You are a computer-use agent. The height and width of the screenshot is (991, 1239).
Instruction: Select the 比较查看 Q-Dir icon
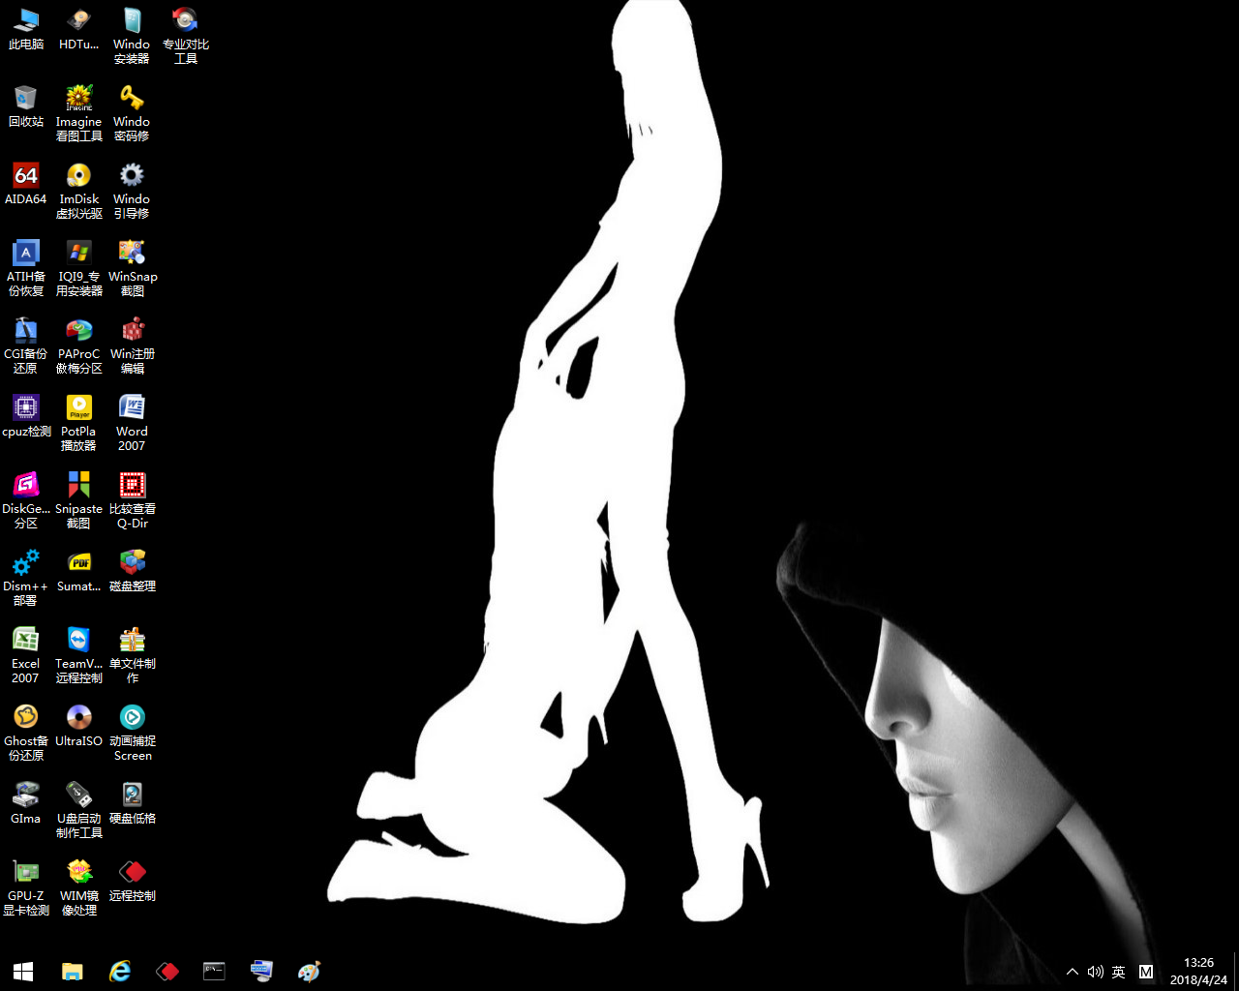coord(132,500)
